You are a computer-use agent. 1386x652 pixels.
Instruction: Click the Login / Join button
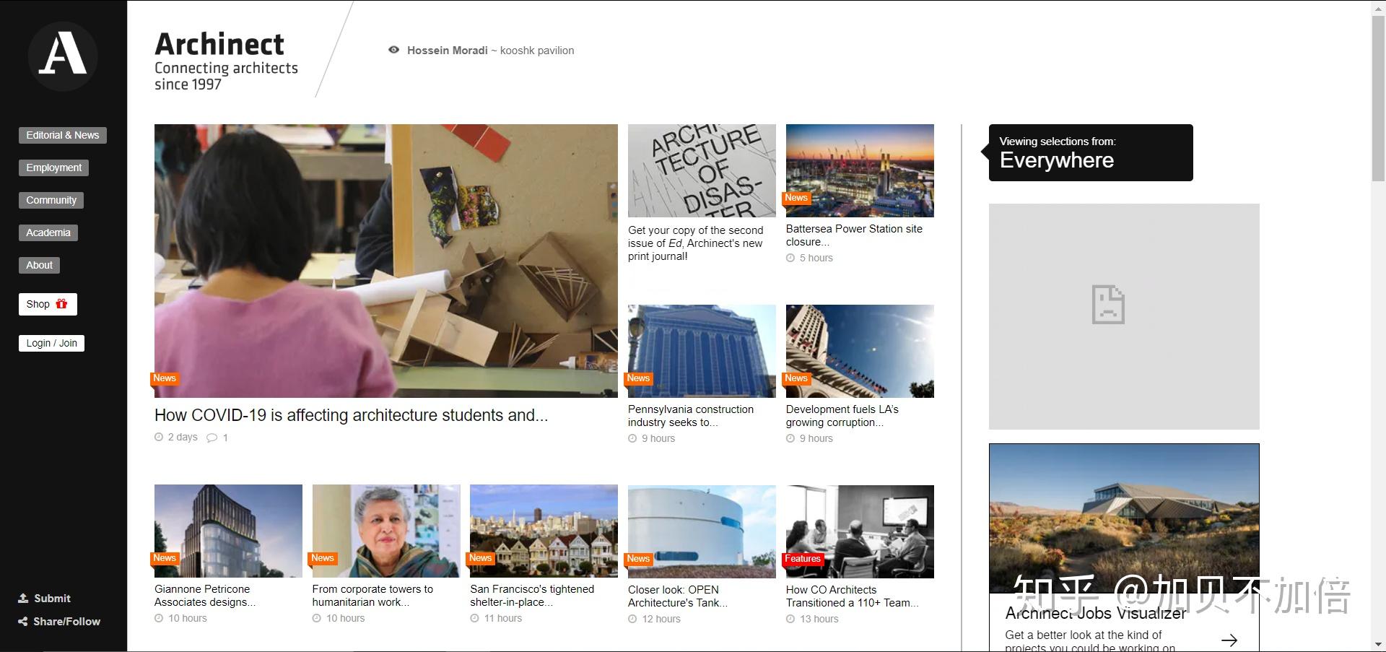(51, 343)
